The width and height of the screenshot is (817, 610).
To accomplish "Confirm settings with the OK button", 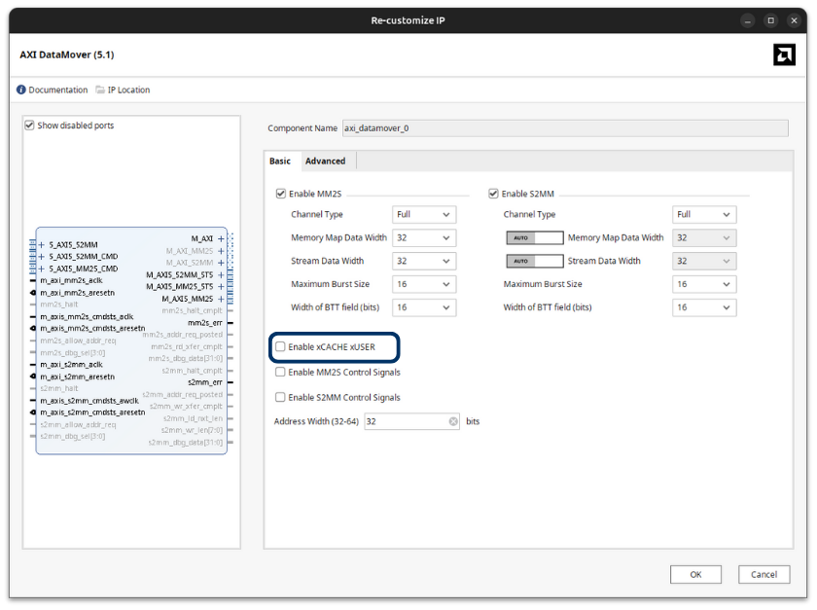I will point(695,574).
